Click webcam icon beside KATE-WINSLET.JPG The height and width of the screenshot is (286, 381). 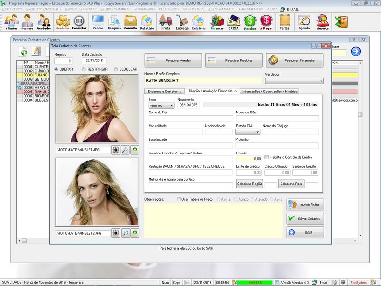pyautogui.click(x=116, y=150)
